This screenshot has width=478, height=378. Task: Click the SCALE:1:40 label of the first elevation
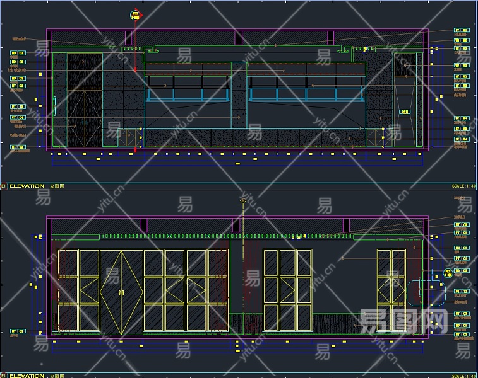[x=464, y=186]
